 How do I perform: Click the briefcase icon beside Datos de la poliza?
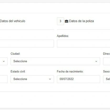tap(66, 21)
